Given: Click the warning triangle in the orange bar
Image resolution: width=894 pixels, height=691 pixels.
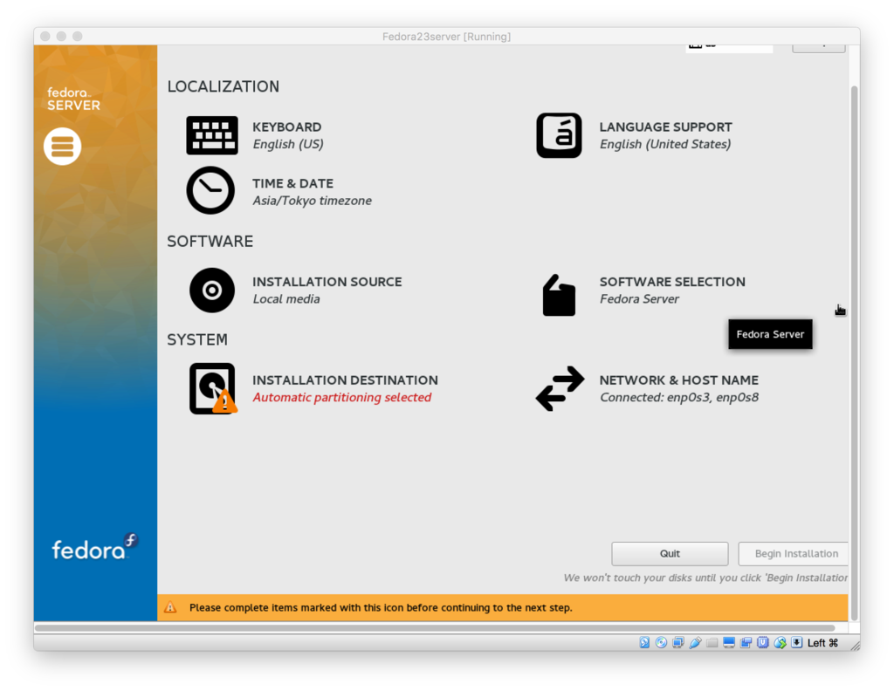Looking at the screenshot, I should tap(170, 607).
